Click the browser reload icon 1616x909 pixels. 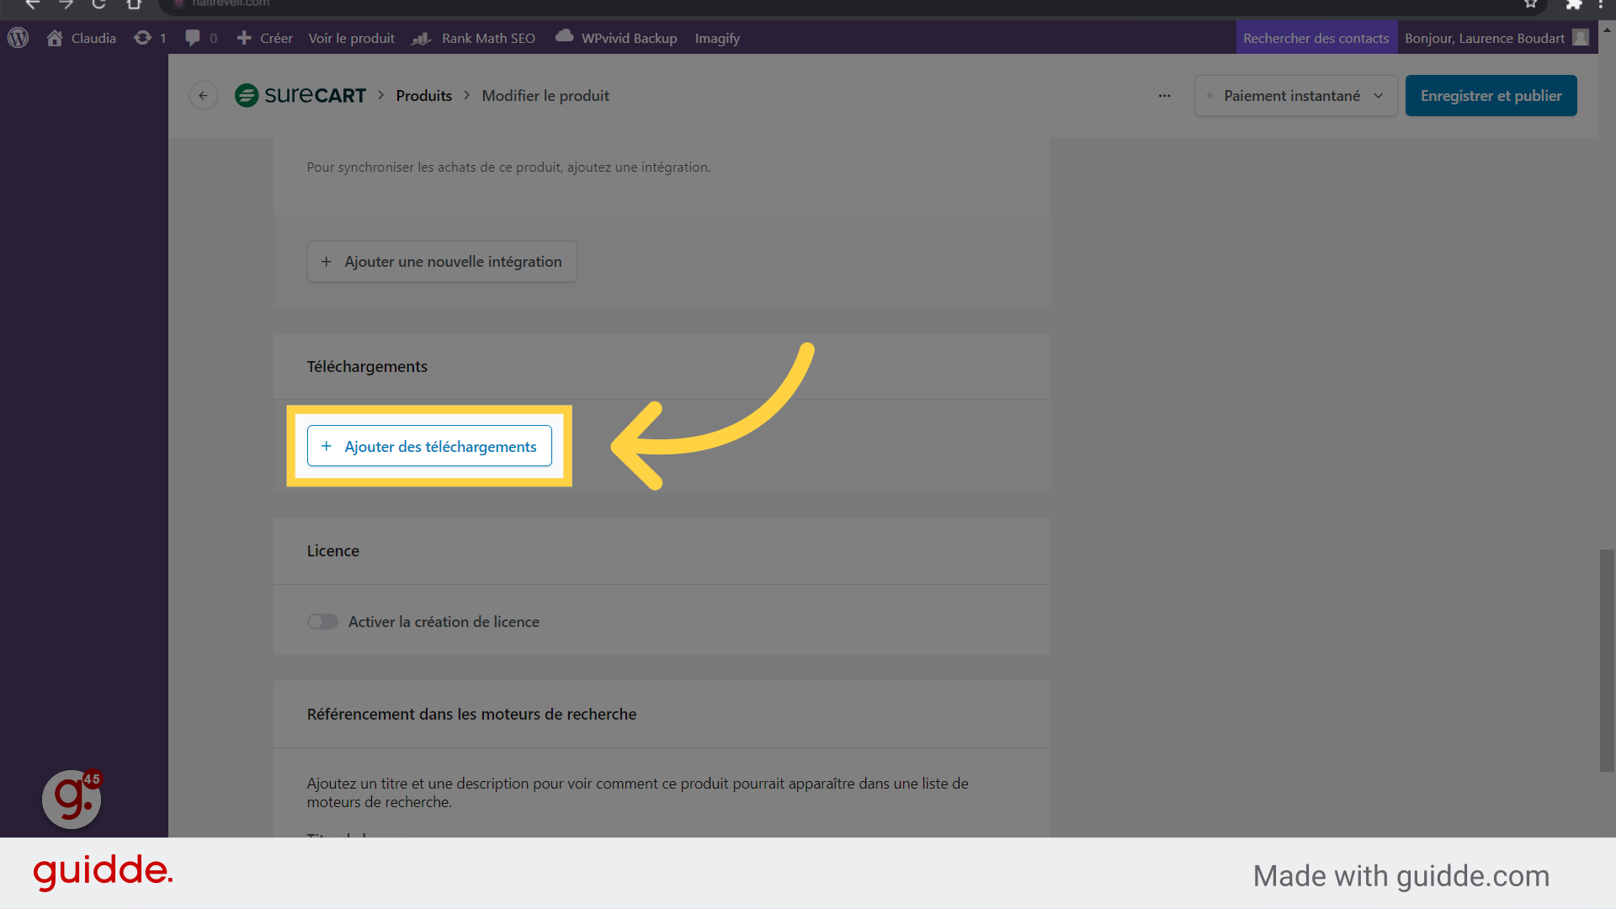point(98,4)
